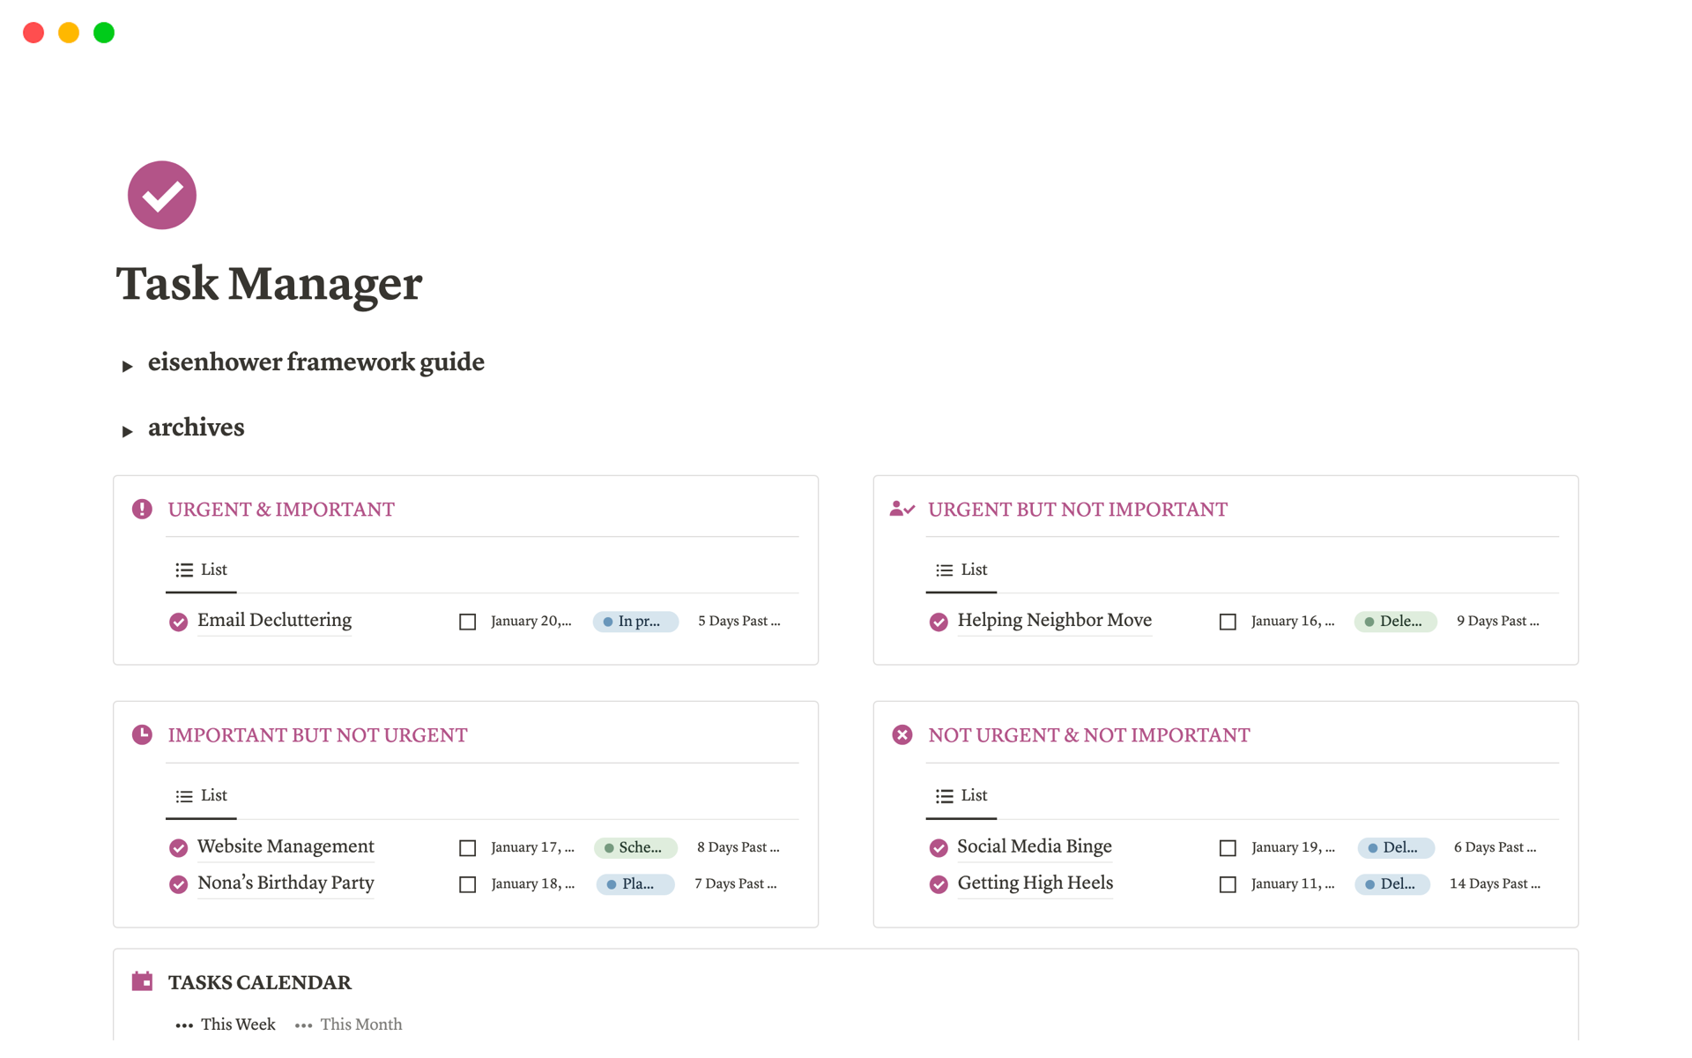1692x1058 pixels.
Task: Click the clock icon beside IMPORTANT BUT NOT URGENT
Action: 142,734
